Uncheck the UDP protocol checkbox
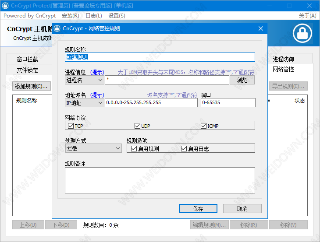320x242 pixels. (x=137, y=126)
